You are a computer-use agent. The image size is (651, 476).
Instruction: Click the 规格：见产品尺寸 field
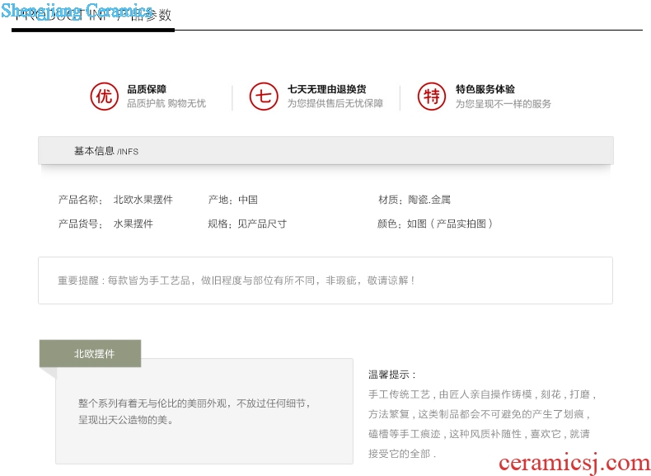click(247, 224)
